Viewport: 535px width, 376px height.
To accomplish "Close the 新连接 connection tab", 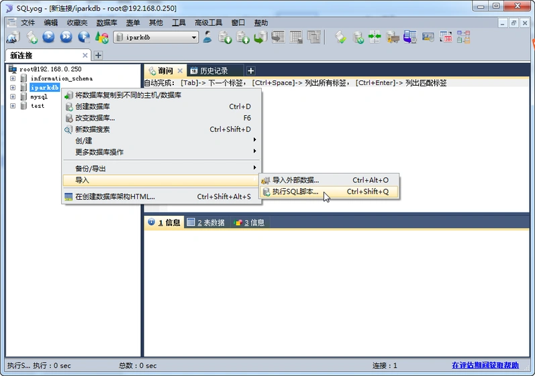I will point(85,55).
